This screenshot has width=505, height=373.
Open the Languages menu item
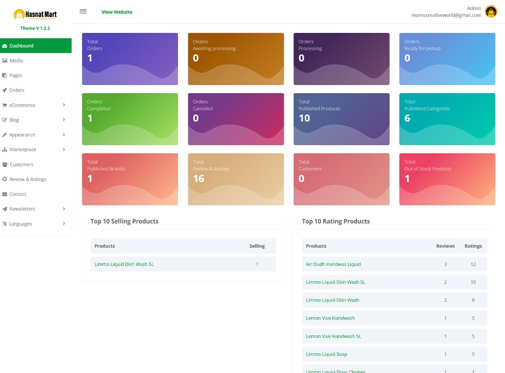point(20,224)
